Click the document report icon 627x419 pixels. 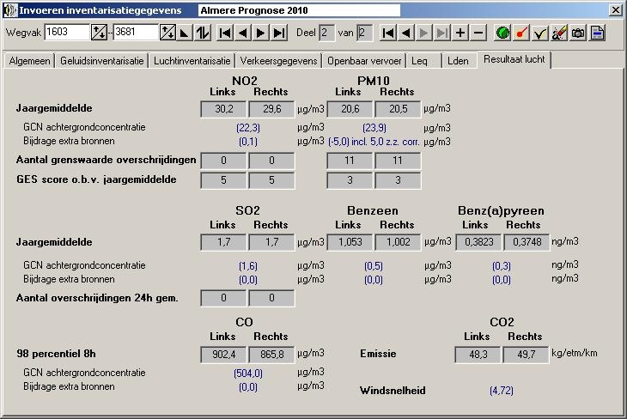597,33
